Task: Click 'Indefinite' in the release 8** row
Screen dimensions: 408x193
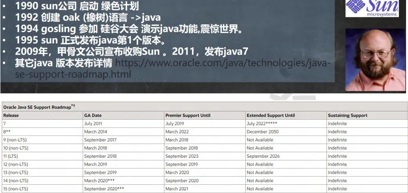Action: [337, 132]
